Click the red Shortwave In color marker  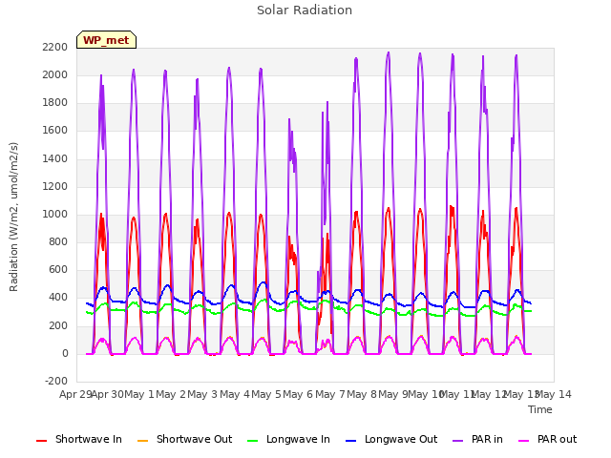pyautogui.click(x=41, y=441)
